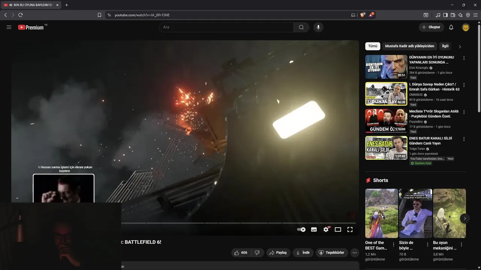Open options for Mecliste T*rrör video
The height and width of the screenshot is (270, 481).
[x=464, y=112]
